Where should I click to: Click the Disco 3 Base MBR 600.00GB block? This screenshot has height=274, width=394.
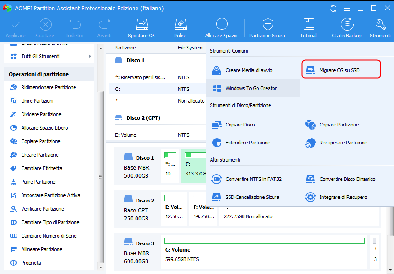point(137,252)
